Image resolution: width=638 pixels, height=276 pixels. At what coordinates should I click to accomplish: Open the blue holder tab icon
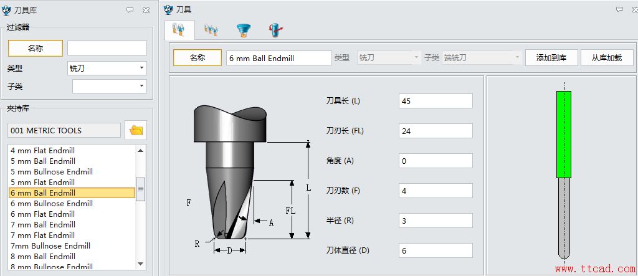tap(244, 30)
